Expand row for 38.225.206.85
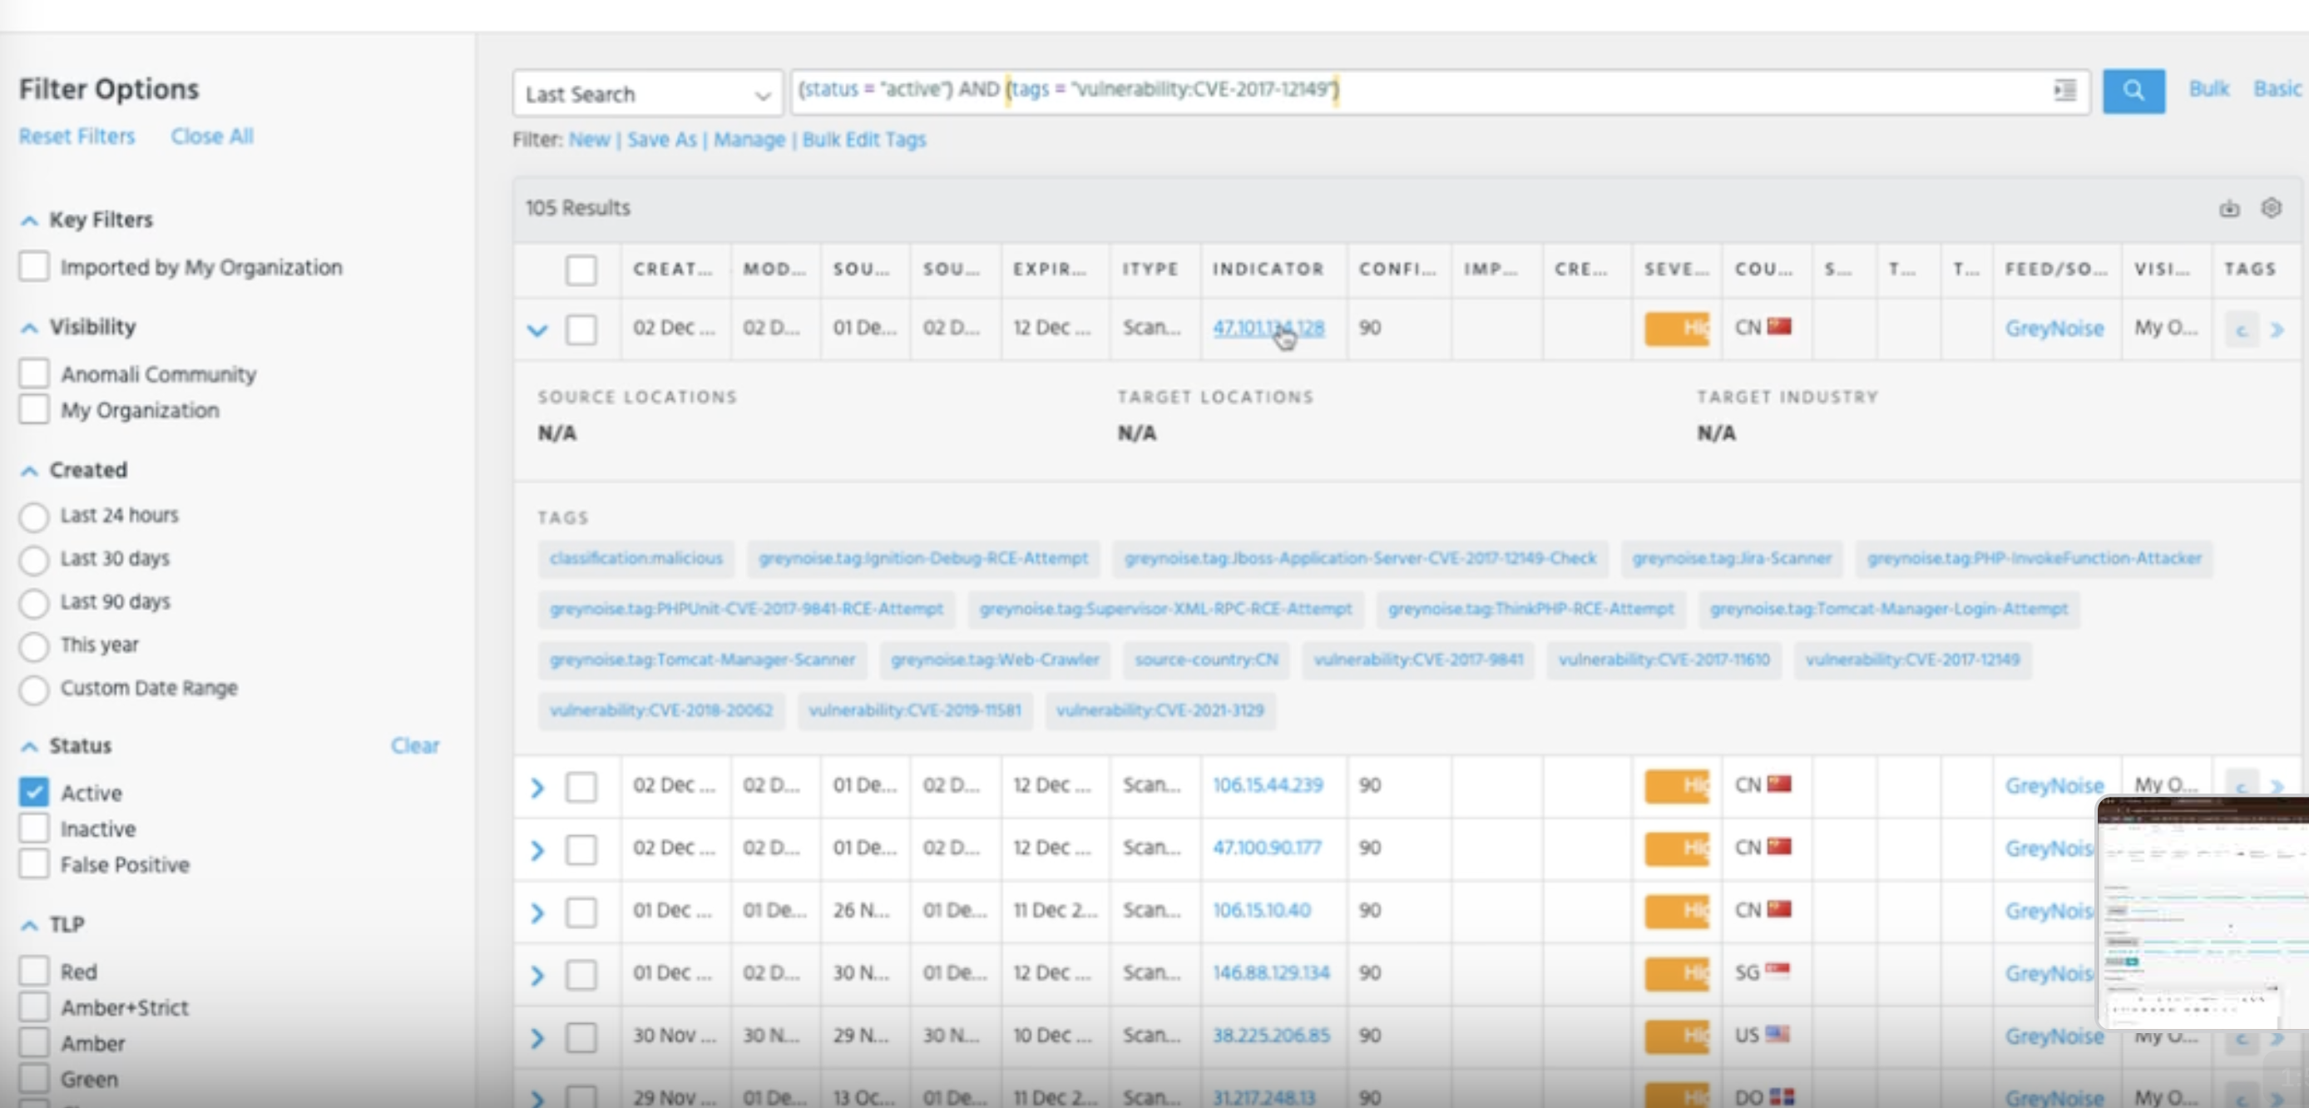Image resolution: width=2309 pixels, height=1108 pixels. click(537, 1038)
